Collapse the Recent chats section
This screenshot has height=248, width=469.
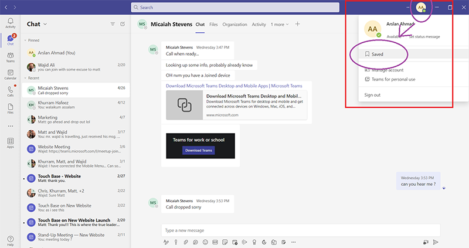(x=25, y=77)
